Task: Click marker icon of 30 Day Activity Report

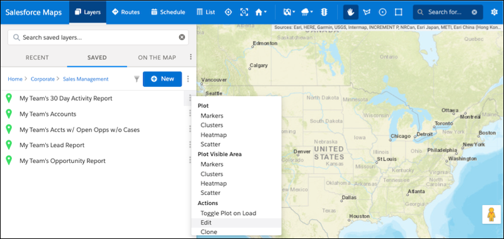Action: click(x=9, y=98)
